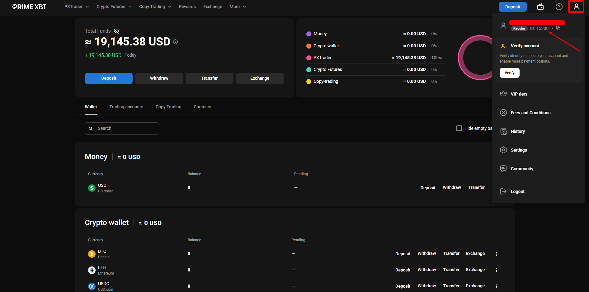Viewport: 589px width, 292px height.
Task: Copy the account ID with copy icon
Action: pyautogui.click(x=558, y=28)
